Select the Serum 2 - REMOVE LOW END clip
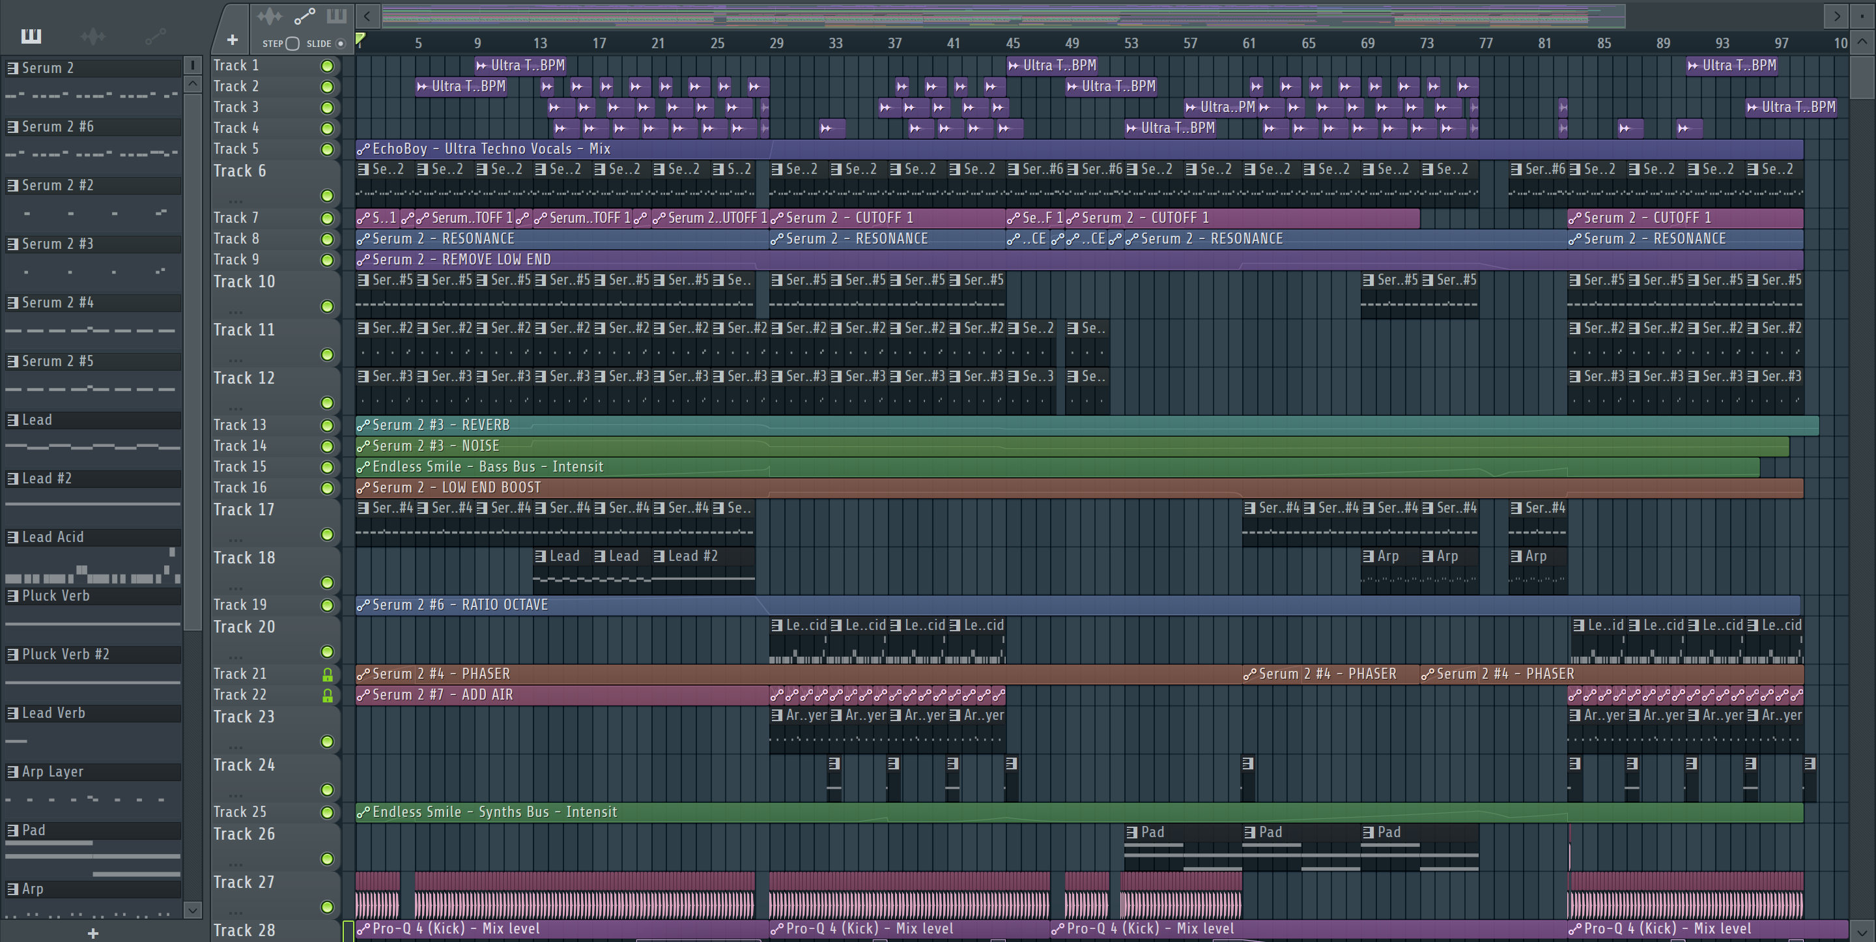Image resolution: width=1876 pixels, height=942 pixels. 1079,260
